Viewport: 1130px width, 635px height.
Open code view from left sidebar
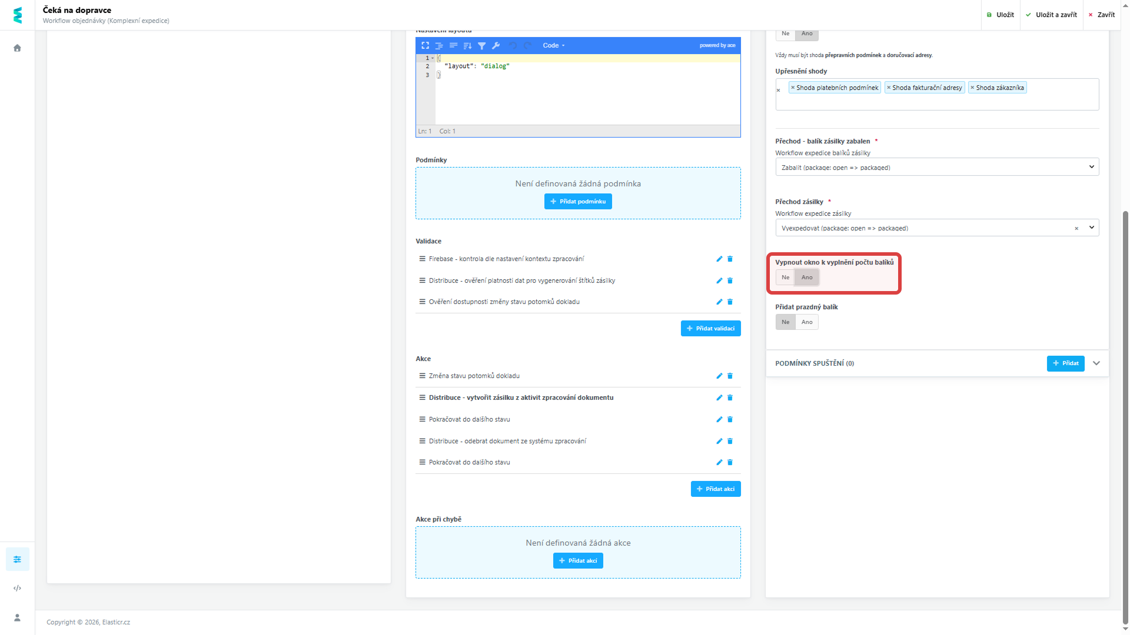click(x=17, y=588)
